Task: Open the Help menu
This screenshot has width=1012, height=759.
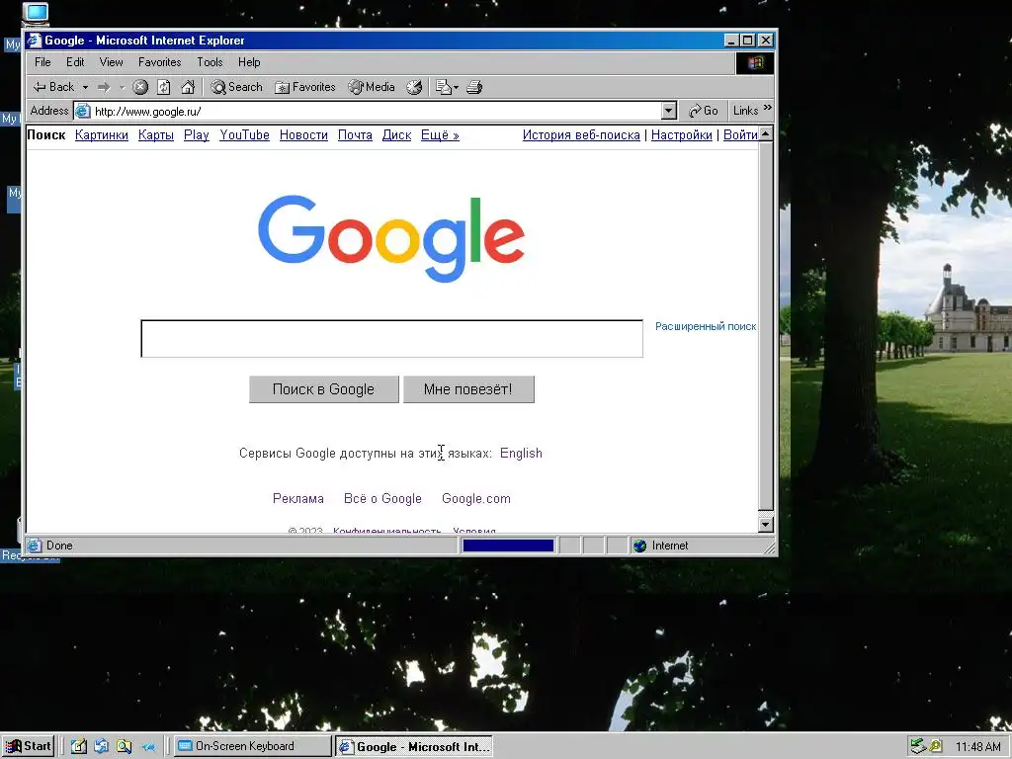Action: coord(249,62)
